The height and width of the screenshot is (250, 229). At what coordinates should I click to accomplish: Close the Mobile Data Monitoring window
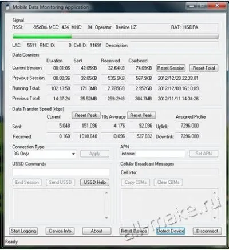pyautogui.click(x=217, y=6)
